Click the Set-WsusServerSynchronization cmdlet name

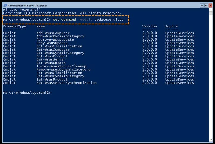[66, 83]
